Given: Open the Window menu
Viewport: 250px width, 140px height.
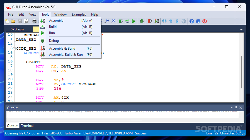Looking at the screenshot, I should pyautogui.click(x=60, y=15).
